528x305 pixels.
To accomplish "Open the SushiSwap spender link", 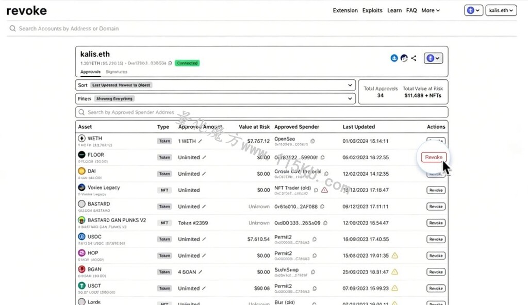I will click(286, 269).
